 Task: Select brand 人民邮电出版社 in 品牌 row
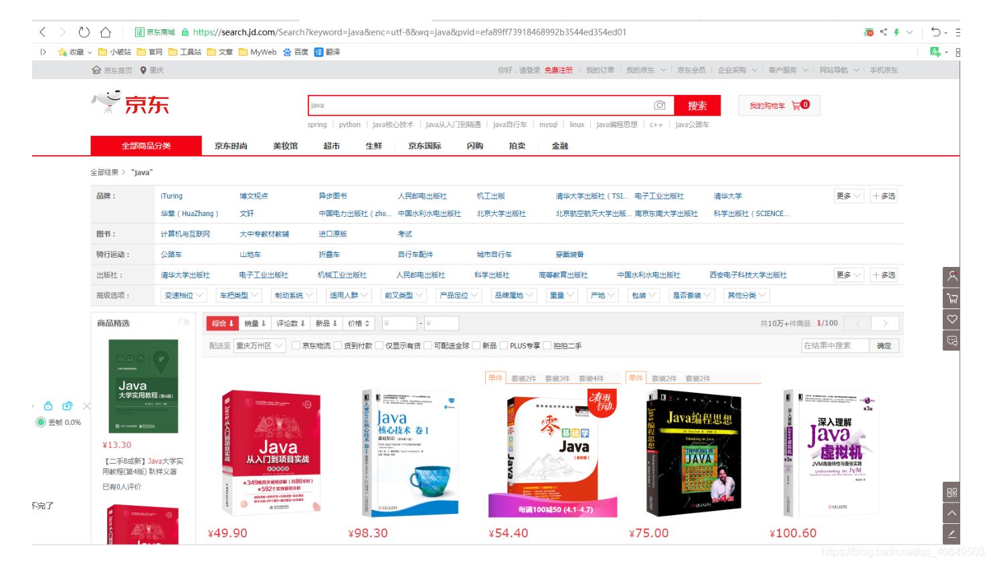[x=422, y=196]
